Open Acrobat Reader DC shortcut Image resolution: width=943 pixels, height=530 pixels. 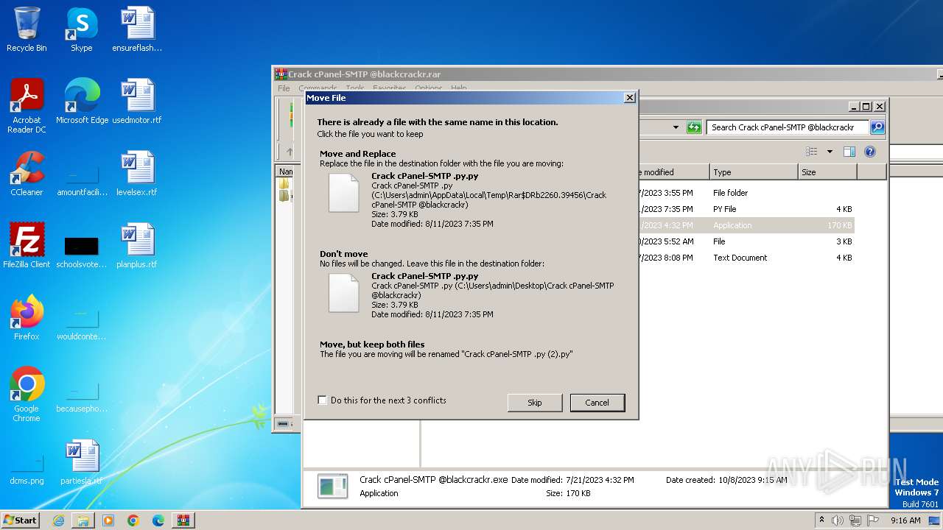point(27,105)
